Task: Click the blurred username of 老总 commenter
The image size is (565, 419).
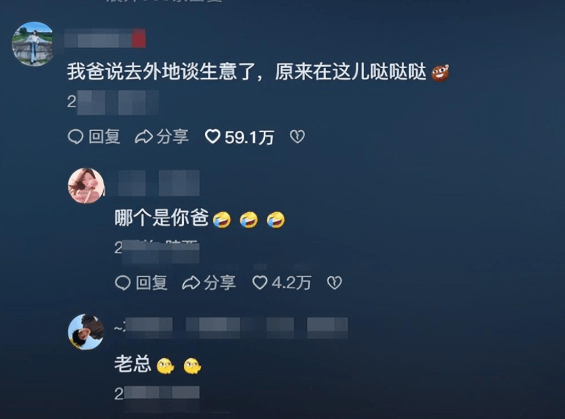Action: [231, 328]
